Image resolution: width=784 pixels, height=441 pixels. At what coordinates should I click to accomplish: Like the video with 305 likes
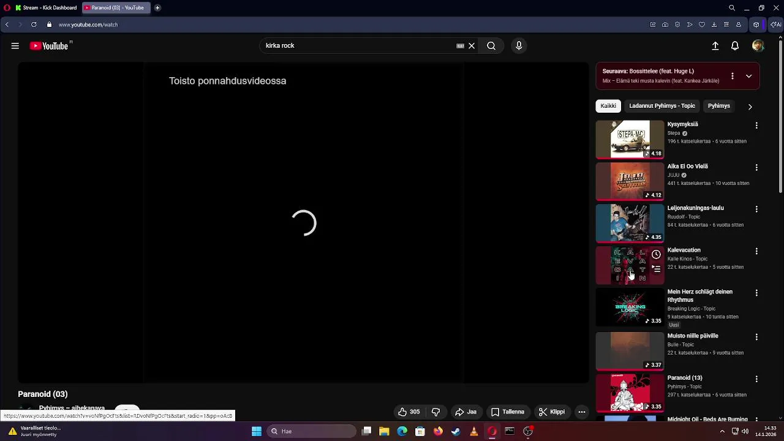409,412
